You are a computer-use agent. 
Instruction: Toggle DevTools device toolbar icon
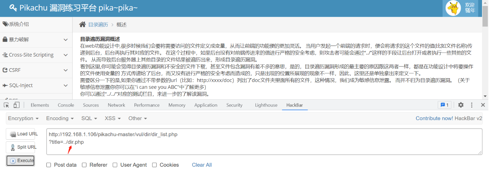click(16, 105)
